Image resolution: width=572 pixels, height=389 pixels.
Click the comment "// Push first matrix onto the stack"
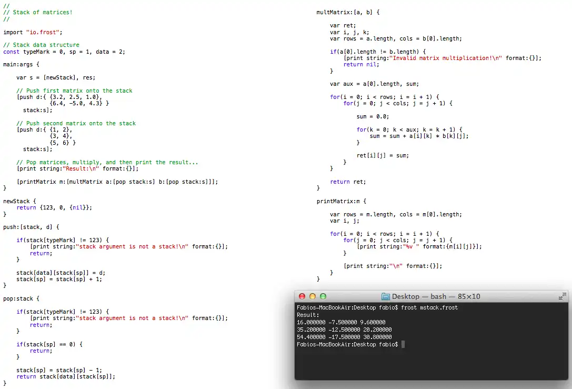pyautogui.click(x=74, y=91)
